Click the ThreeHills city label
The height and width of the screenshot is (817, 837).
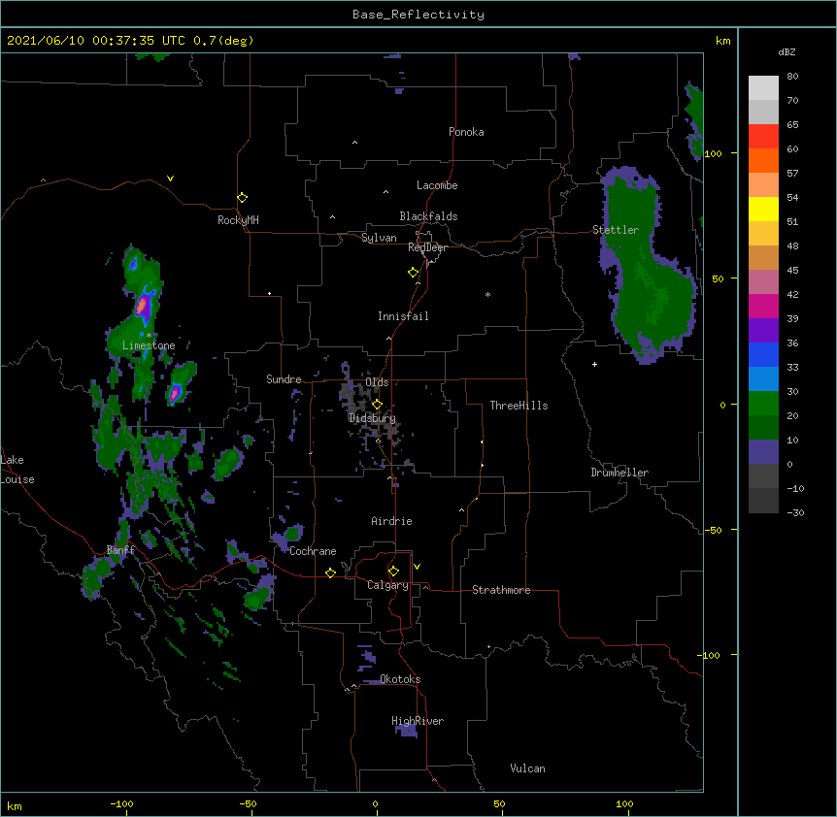pos(519,406)
